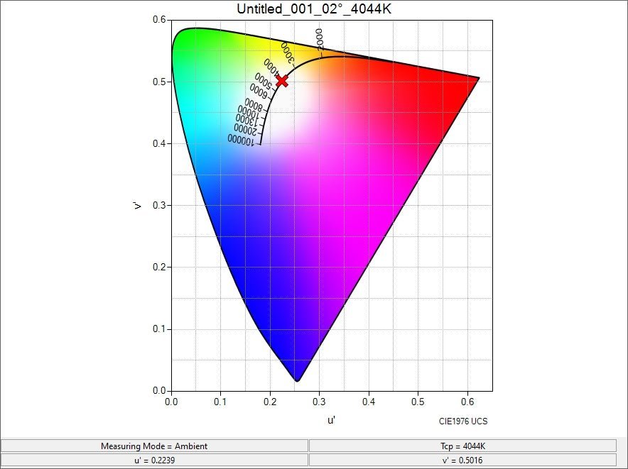This screenshot has width=628, height=469.
Task: Click the 0.0 origin tick on the u' axis
Action: pyautogui.click(x=172, y=401)
